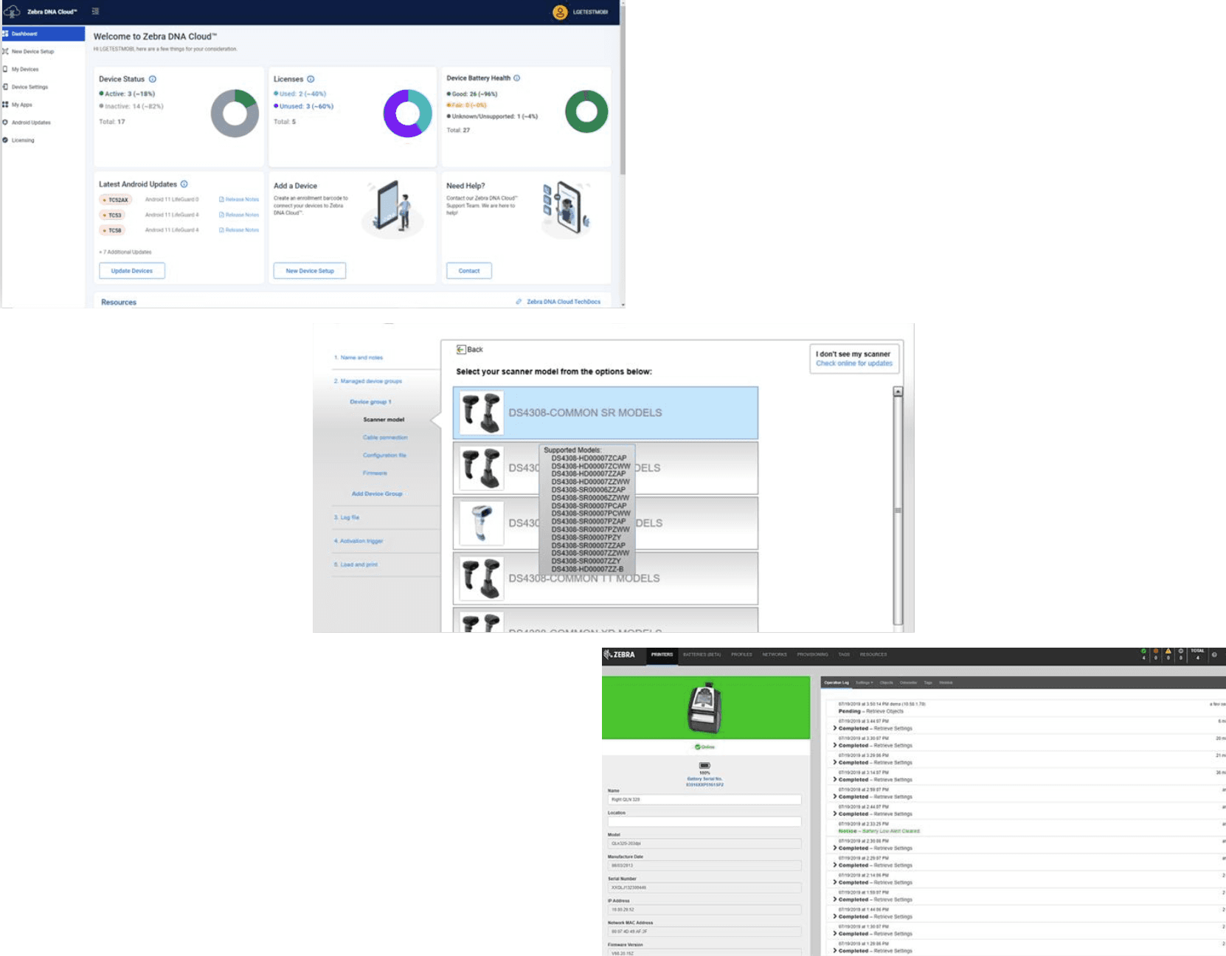Open Dashboard in the DNA Cloud sidebar
Image resolution: width=1226 pixels, height=956 pixels.
[44, 34]
